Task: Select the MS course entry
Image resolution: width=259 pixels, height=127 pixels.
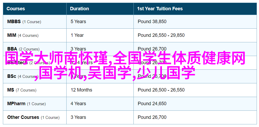Action: 11,90
